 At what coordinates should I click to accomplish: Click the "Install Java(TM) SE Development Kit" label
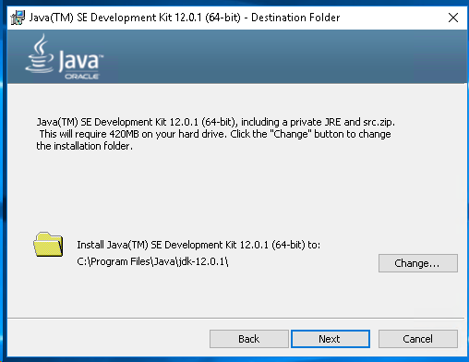click(198, 245)
